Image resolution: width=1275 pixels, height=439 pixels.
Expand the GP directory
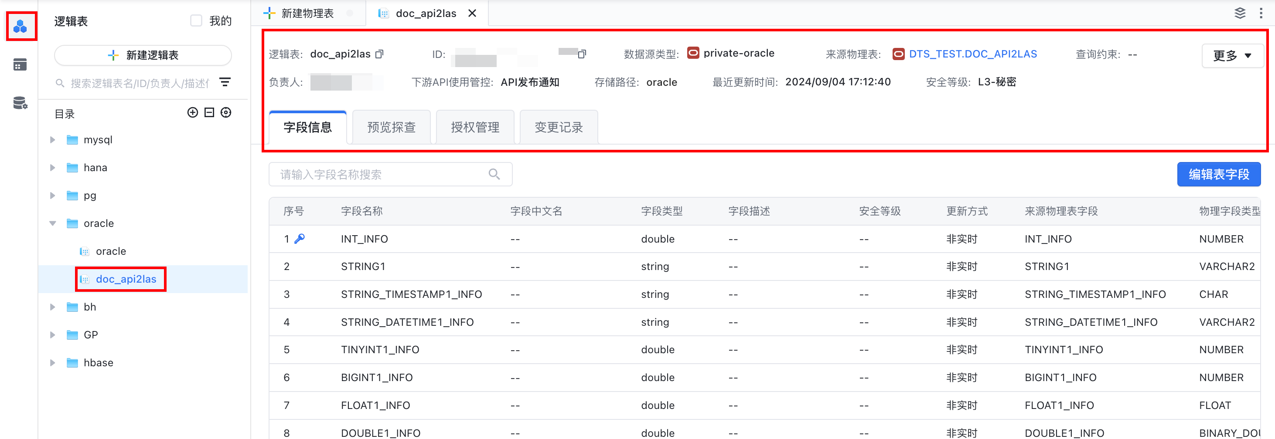pos(52,334)
